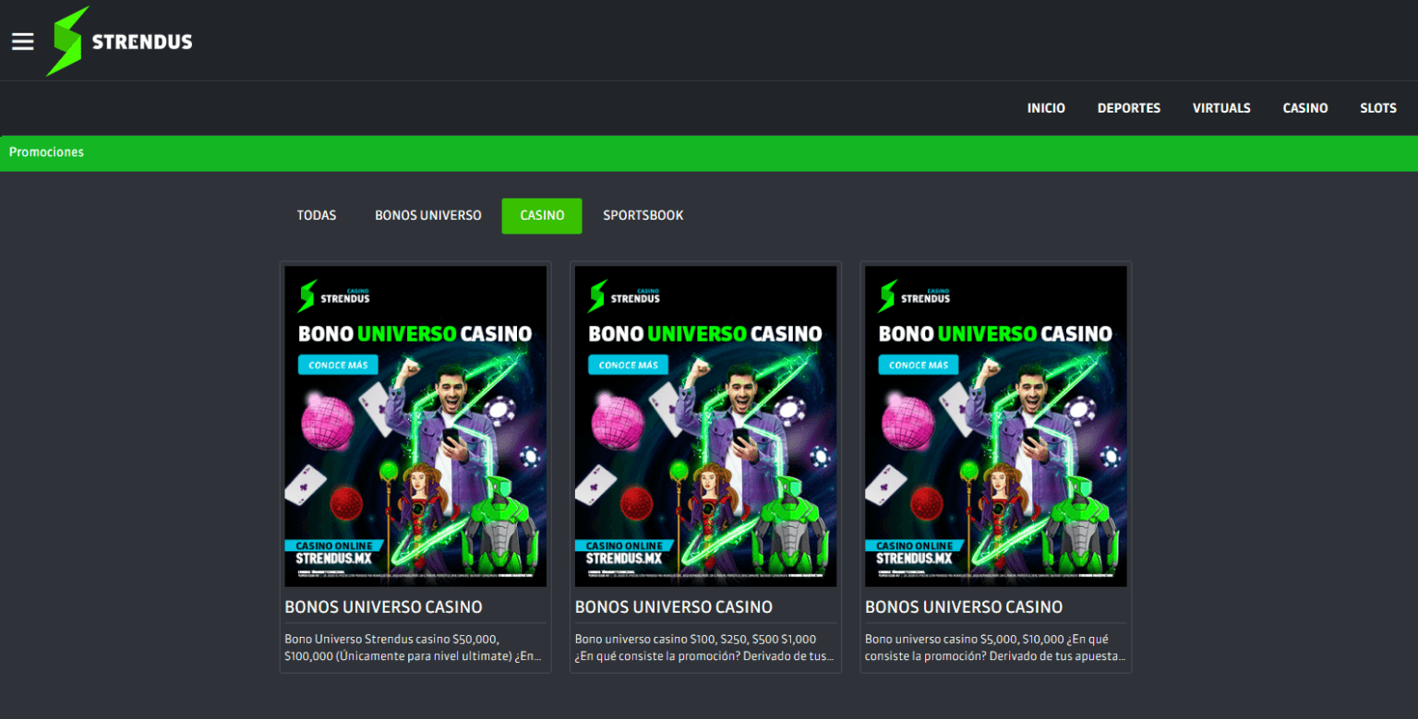The width and height of the screenshot is (1418, 719).
Task: Switch to the TODAS filter tab
Action: [x=317, y=215]
